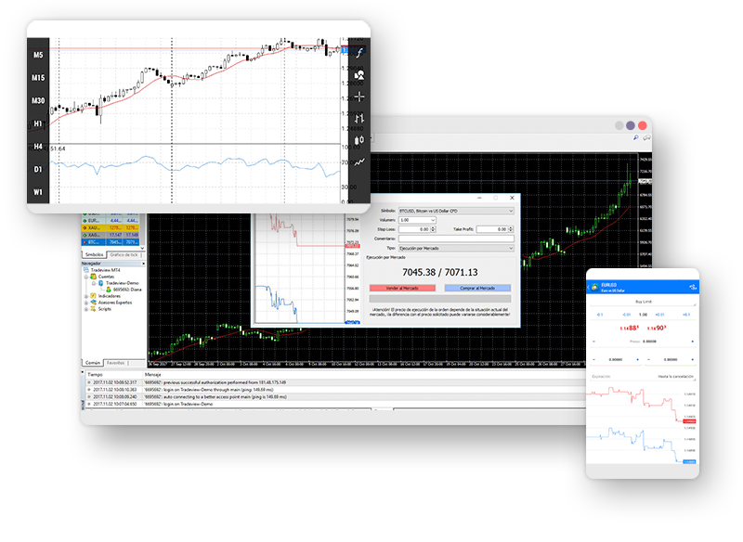Switch to M30 timeframe
This screenshot has width=743, height=542.
(38, 100)
